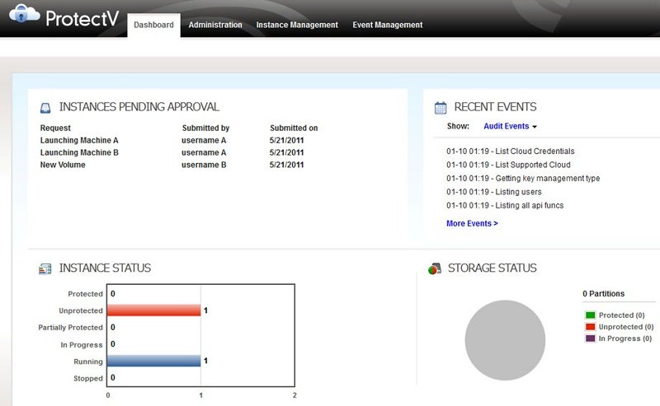Click the 5/21/2011 date for New Volume
660x406 pixels.
point(286,165)
